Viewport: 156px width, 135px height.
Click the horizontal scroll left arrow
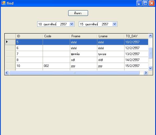click(x=7, y=73)
